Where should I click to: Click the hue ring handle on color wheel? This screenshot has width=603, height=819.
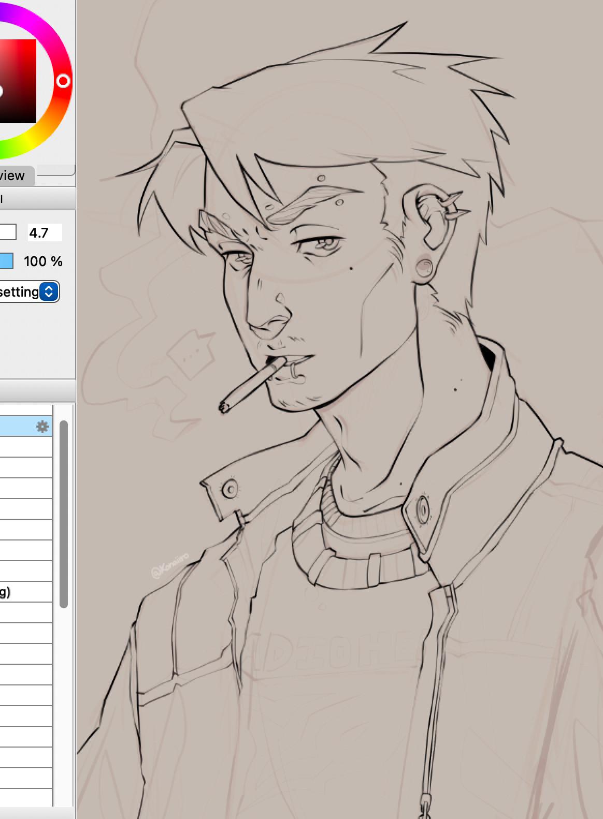(63, 81)
